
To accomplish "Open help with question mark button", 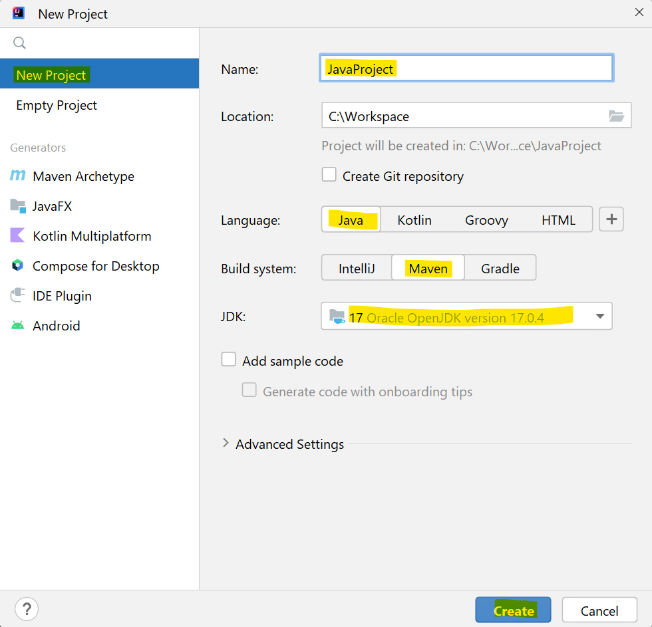I will (27, 609).
